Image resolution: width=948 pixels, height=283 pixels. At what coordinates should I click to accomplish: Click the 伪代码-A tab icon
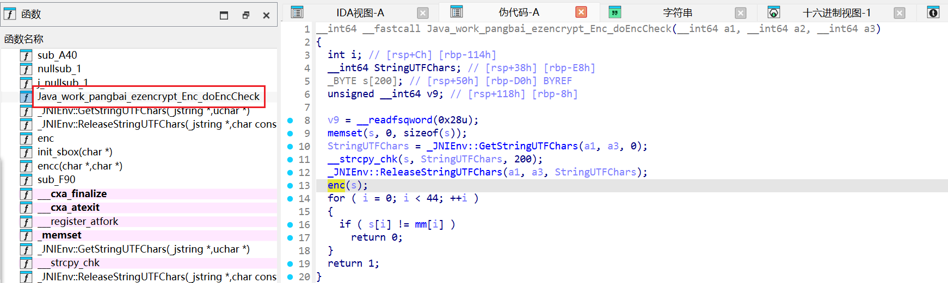(x=457, y=12)
